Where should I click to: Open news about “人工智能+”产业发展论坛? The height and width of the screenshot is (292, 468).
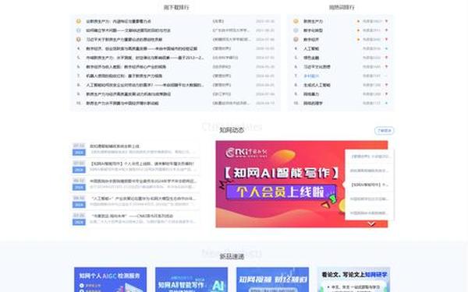[x=144, y=199]
